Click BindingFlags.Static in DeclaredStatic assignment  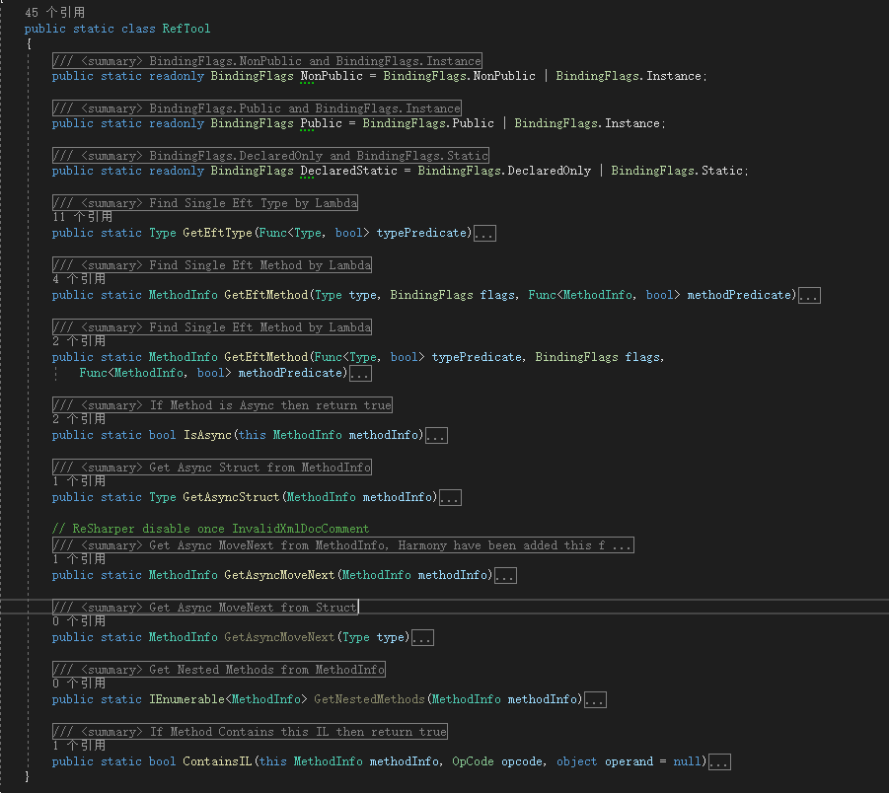point(677,171)
